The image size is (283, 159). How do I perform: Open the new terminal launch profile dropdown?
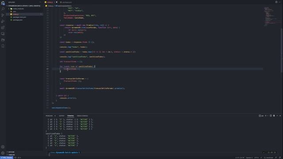point(268,116)
